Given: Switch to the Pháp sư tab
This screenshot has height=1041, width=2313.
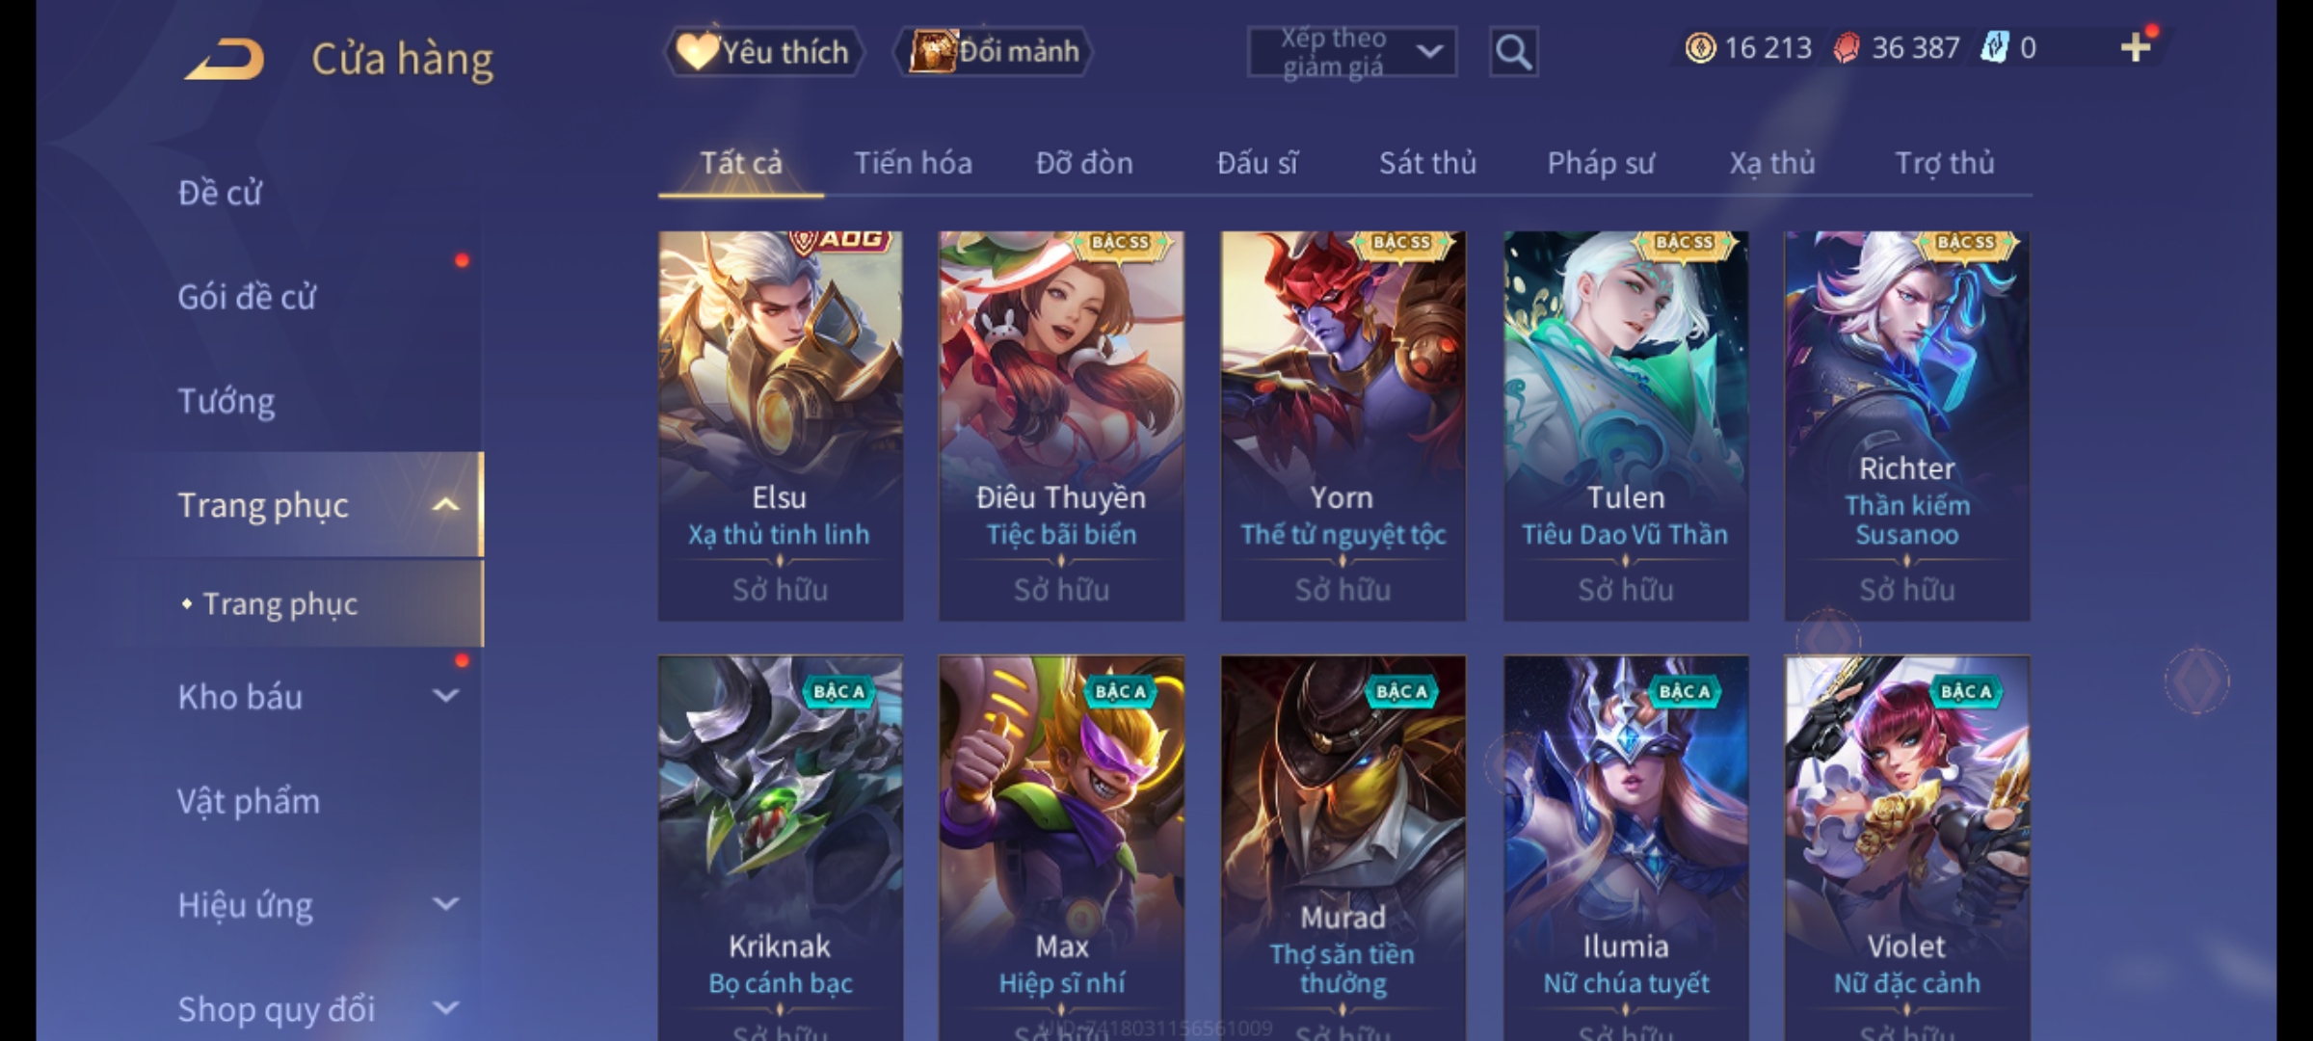Looking at the screenshot, I should [x=1600, y=163].
